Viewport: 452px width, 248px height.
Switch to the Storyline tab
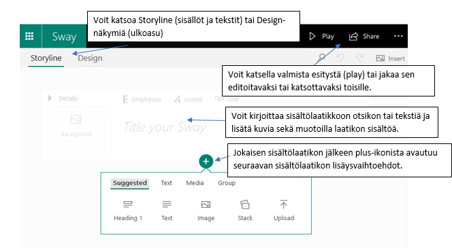click(46, 58)
